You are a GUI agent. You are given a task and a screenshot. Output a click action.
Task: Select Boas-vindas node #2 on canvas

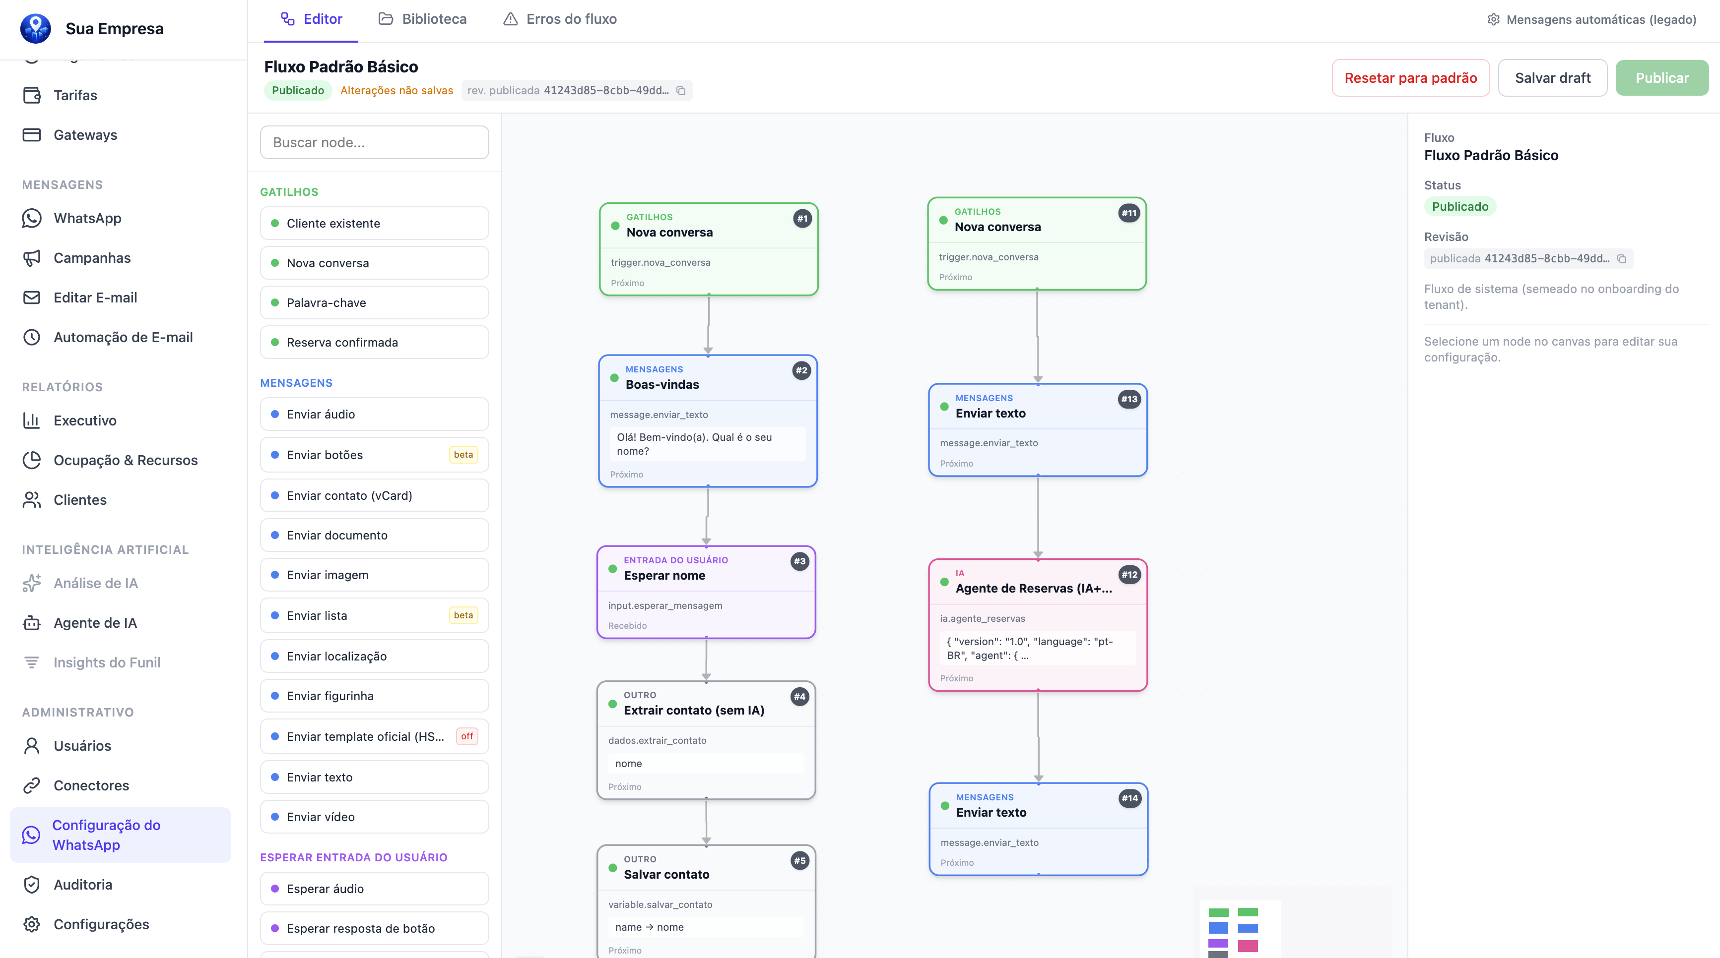pos(708,421)
